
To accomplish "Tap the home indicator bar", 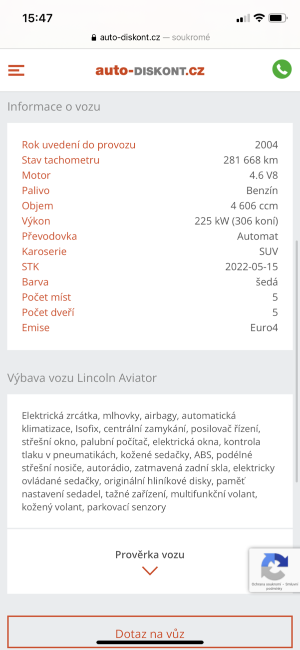I will (150, 642).
